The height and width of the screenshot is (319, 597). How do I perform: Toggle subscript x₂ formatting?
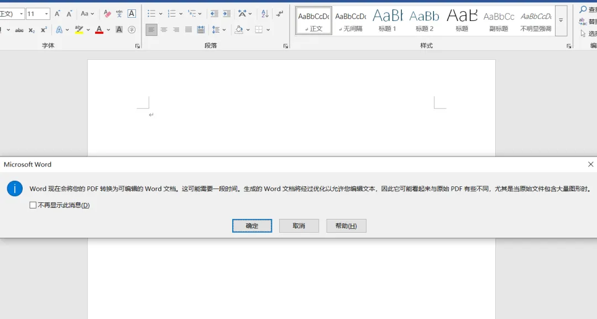click(x=32, y=30)
